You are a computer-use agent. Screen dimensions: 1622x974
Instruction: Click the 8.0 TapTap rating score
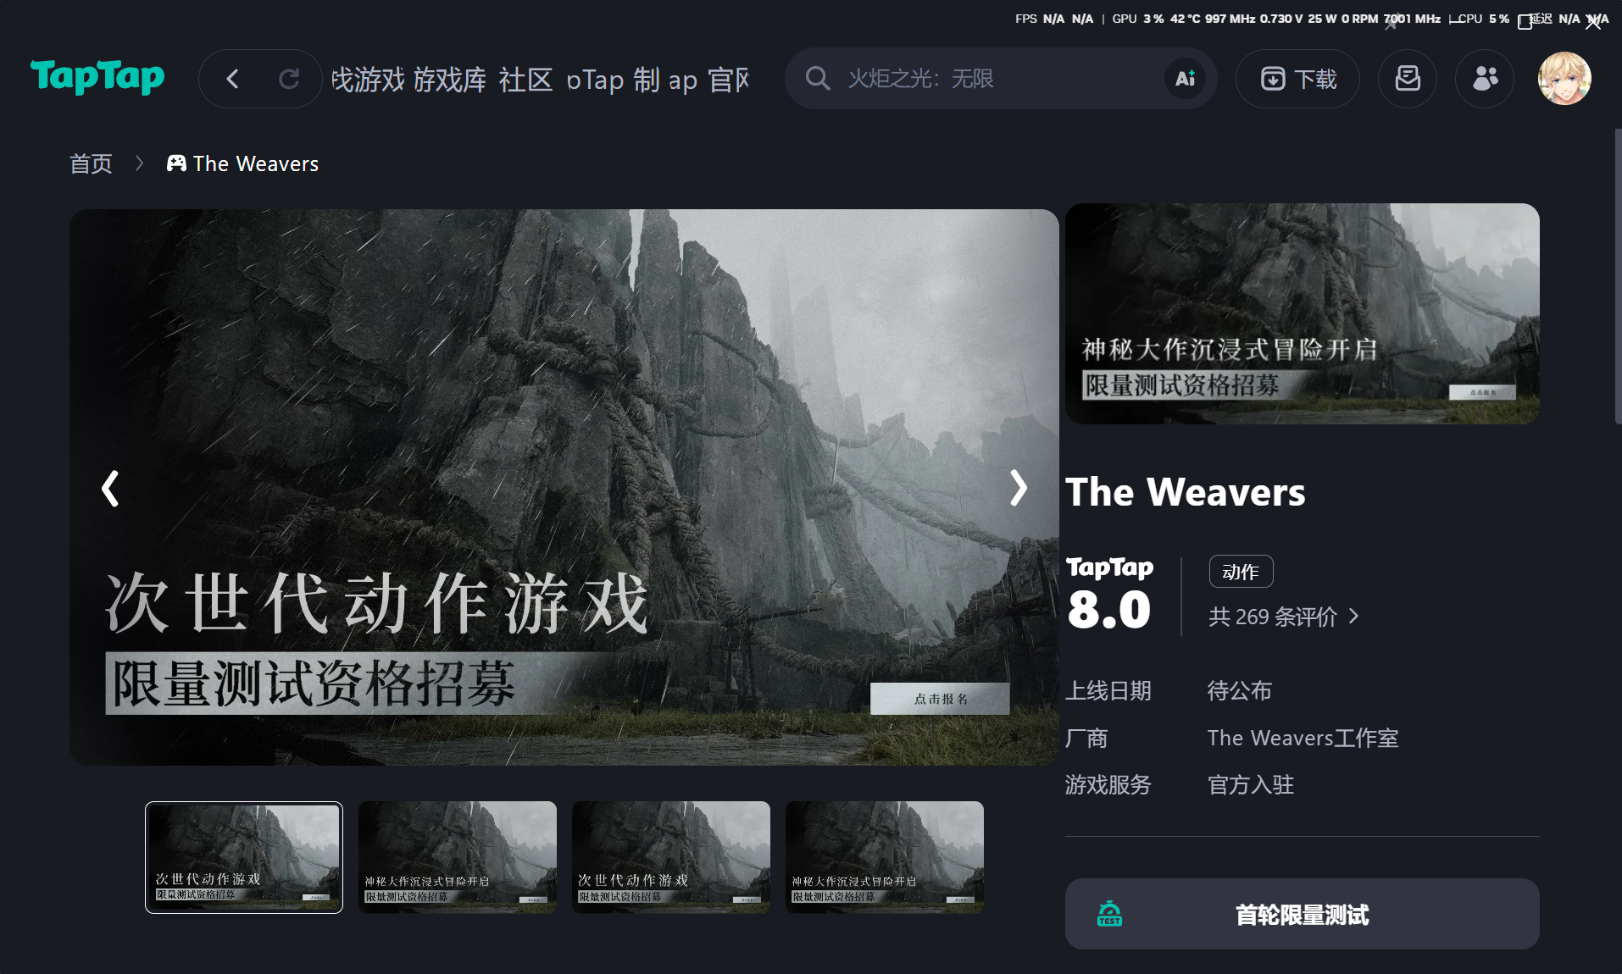[x=1109, y=610]
